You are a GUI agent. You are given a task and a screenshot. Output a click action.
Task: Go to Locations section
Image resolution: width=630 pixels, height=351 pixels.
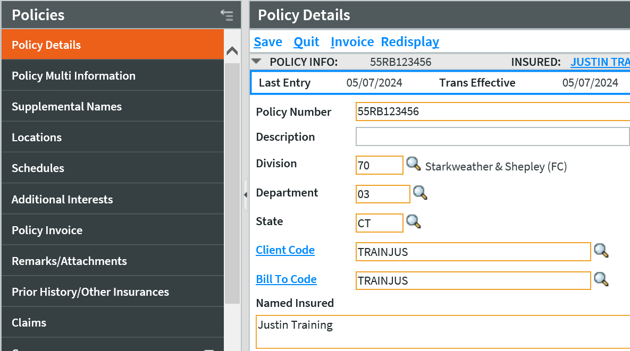point(113,137)
